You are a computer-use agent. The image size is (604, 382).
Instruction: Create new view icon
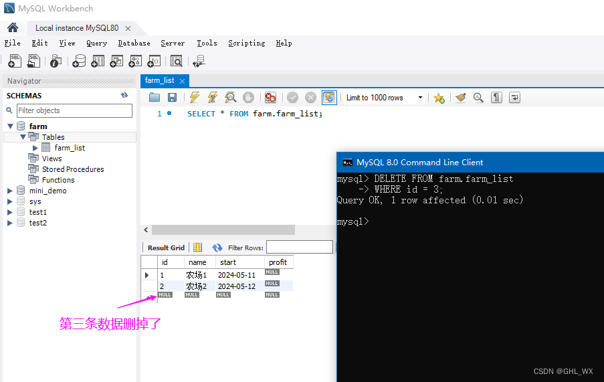point(116,61)
